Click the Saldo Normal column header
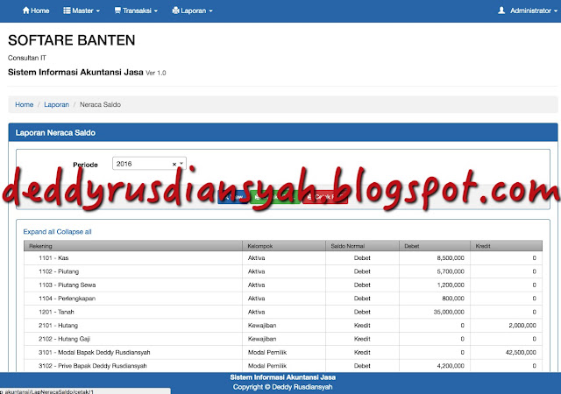Image resolution: width=561 pixels, height=394 pixels. click(x=362, y=246)
